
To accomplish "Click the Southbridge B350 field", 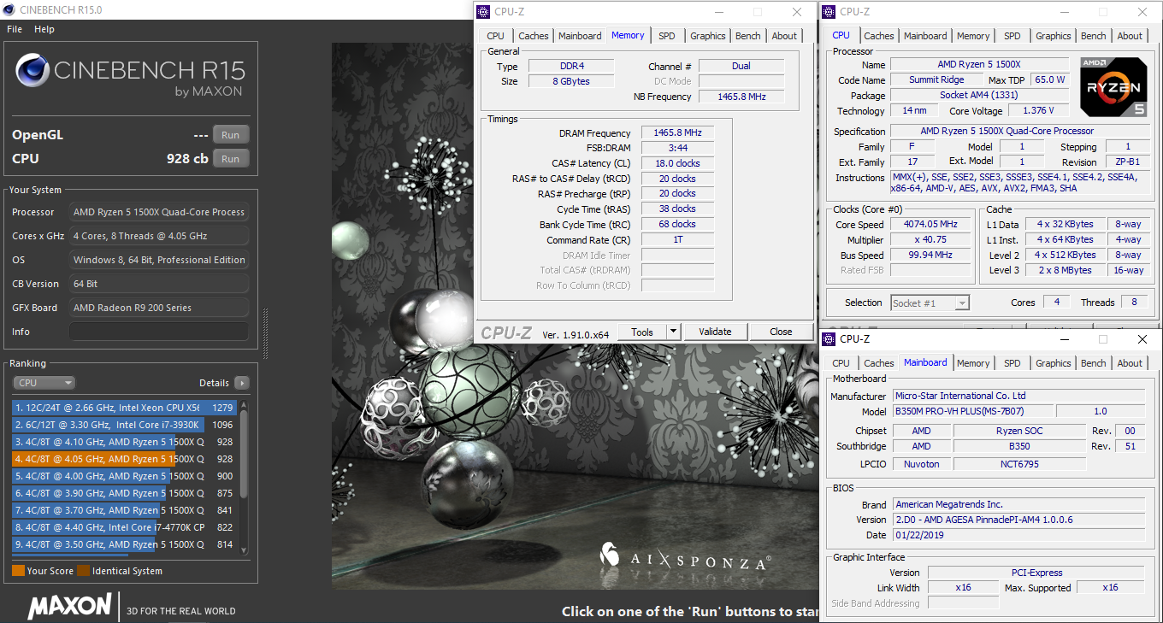I will click(x=1019, y=446).
